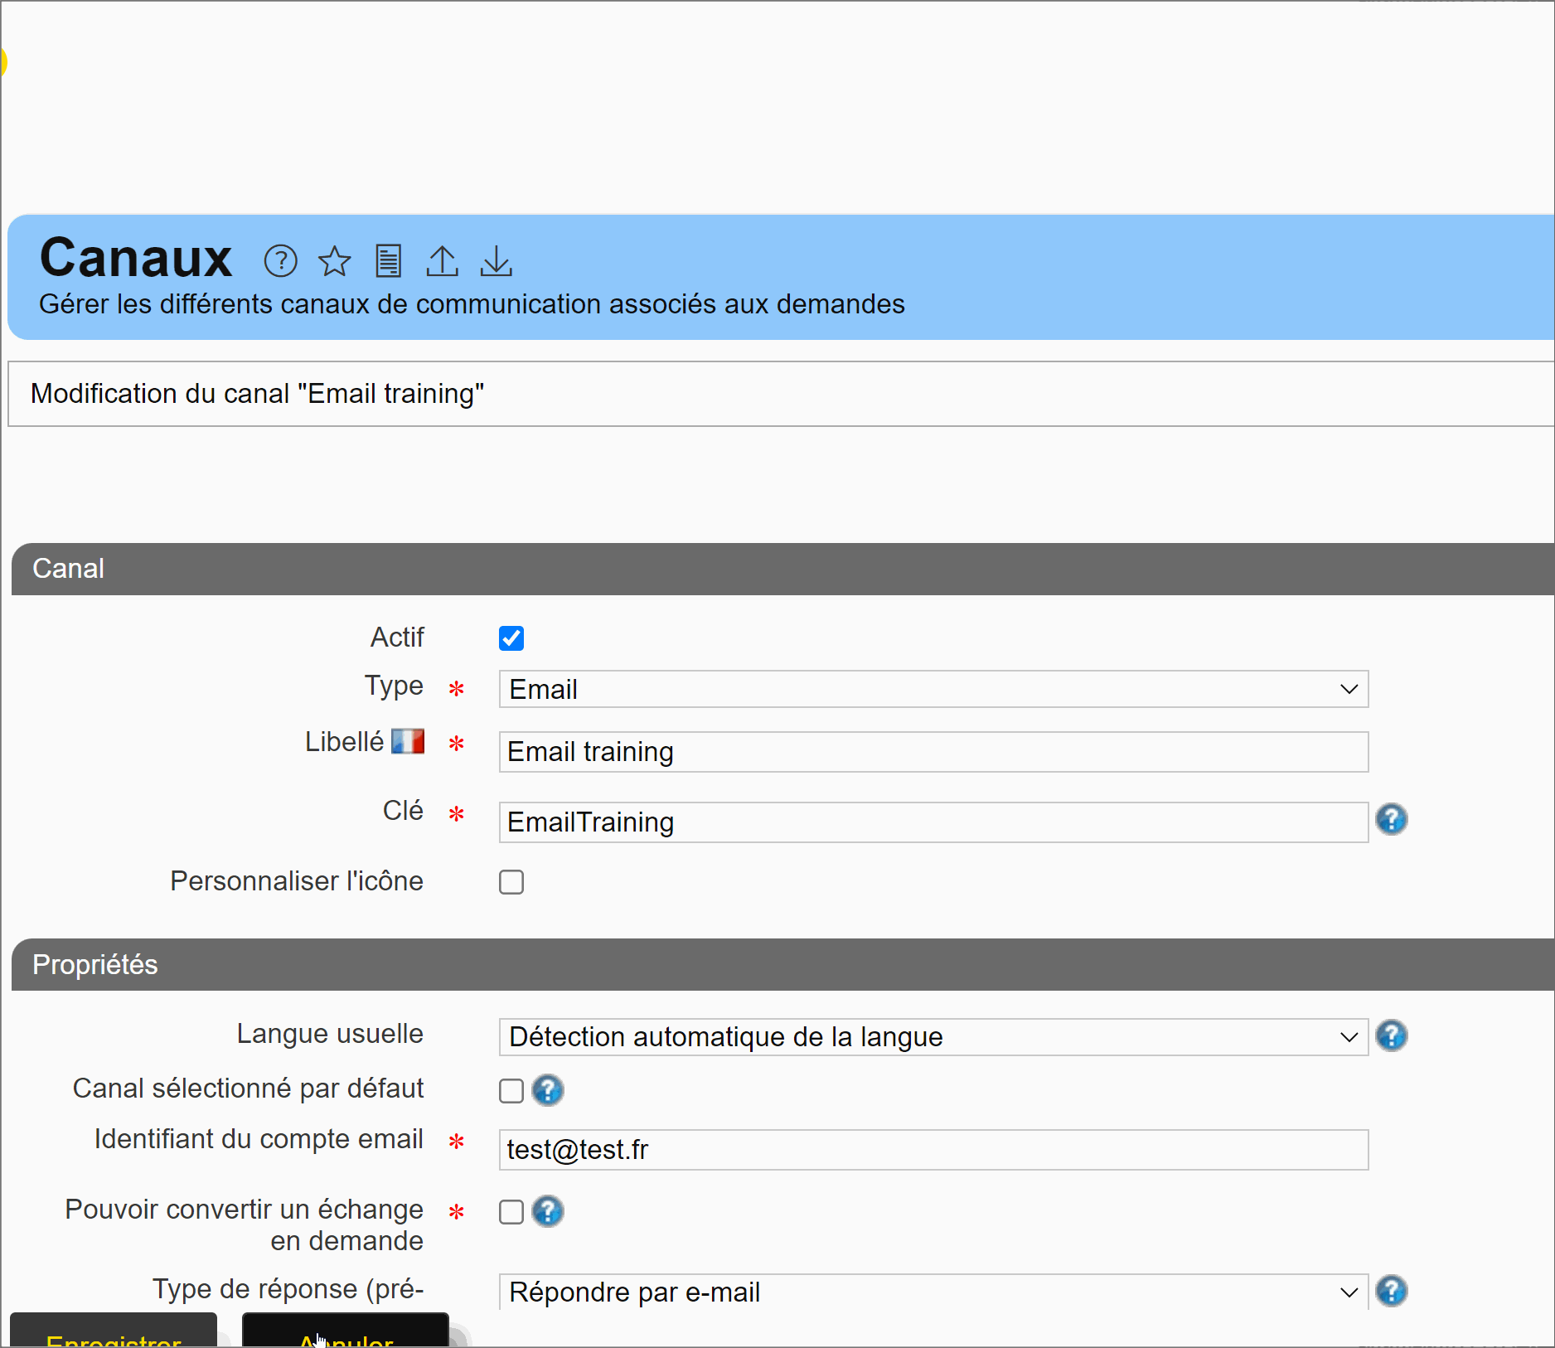Show help for Pouvoir convertir un échange
1555x1348 pixels.
pyautogui.click(x=547, y=1212)
